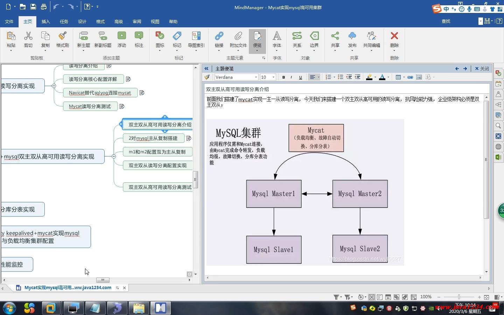Click the numbered list icon in notes
The height and width of the screenshot is (315, 504).
(x=328, y=77)
